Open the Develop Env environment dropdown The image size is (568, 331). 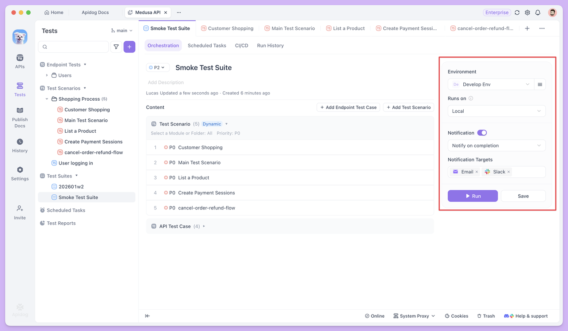(491, 84)
